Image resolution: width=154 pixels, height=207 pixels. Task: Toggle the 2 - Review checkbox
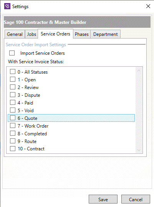click(x=13, y=87)
